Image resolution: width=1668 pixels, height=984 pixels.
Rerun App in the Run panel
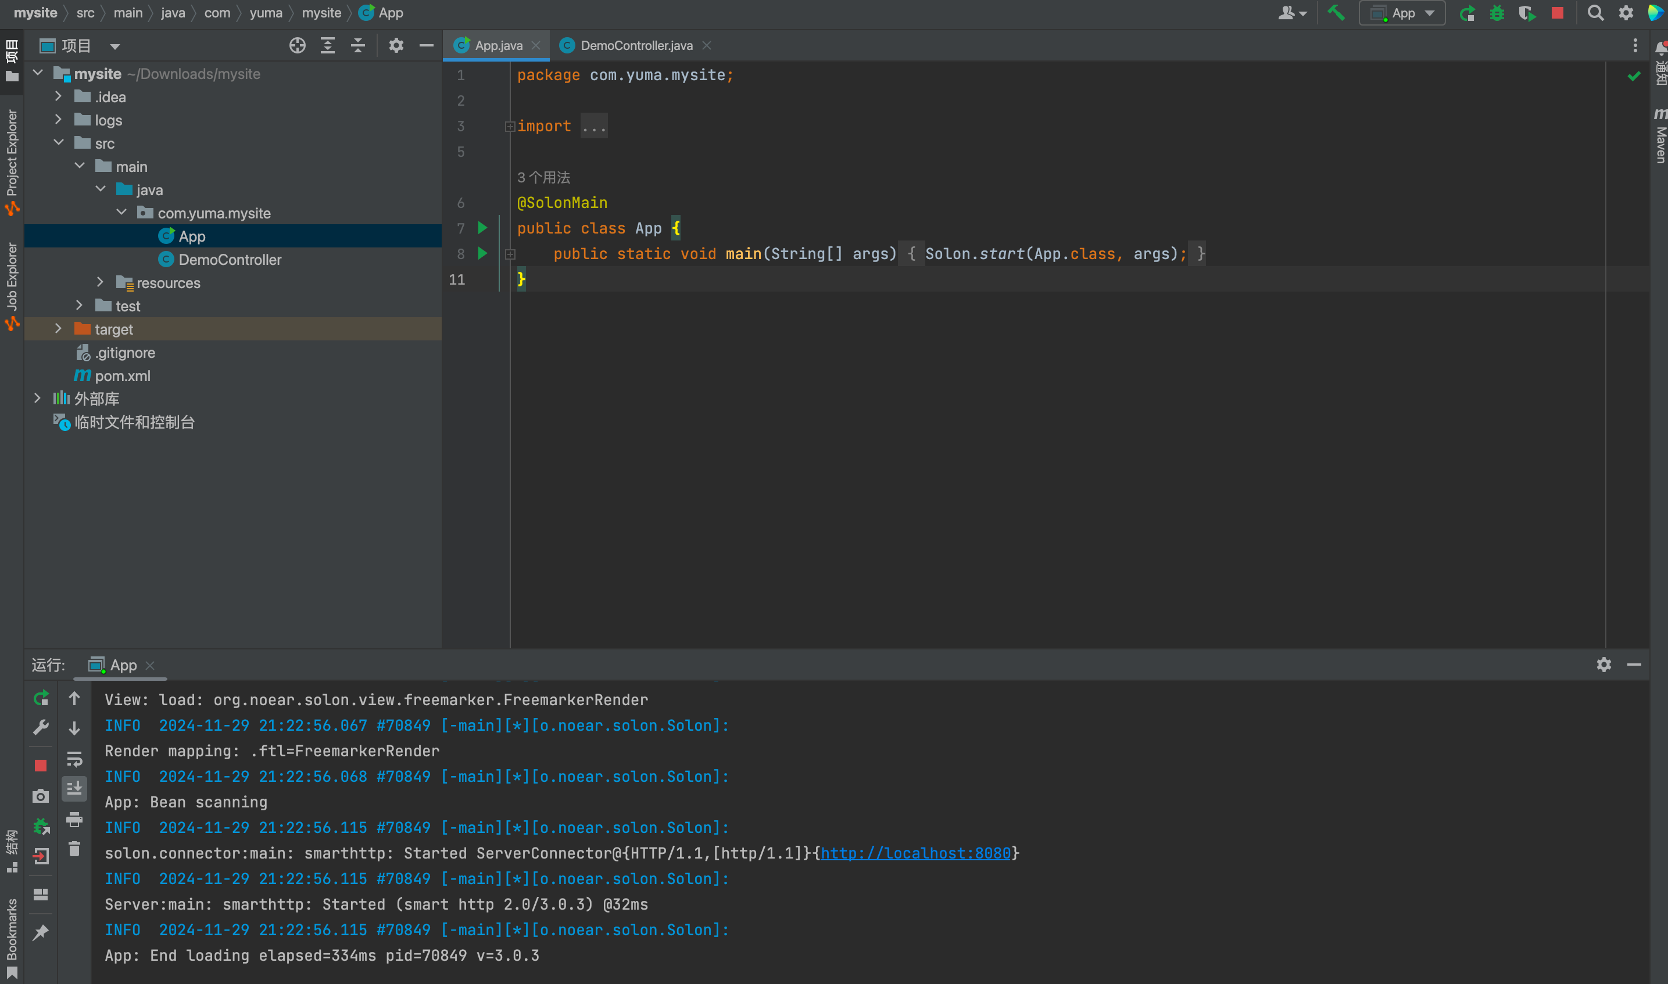41,698
